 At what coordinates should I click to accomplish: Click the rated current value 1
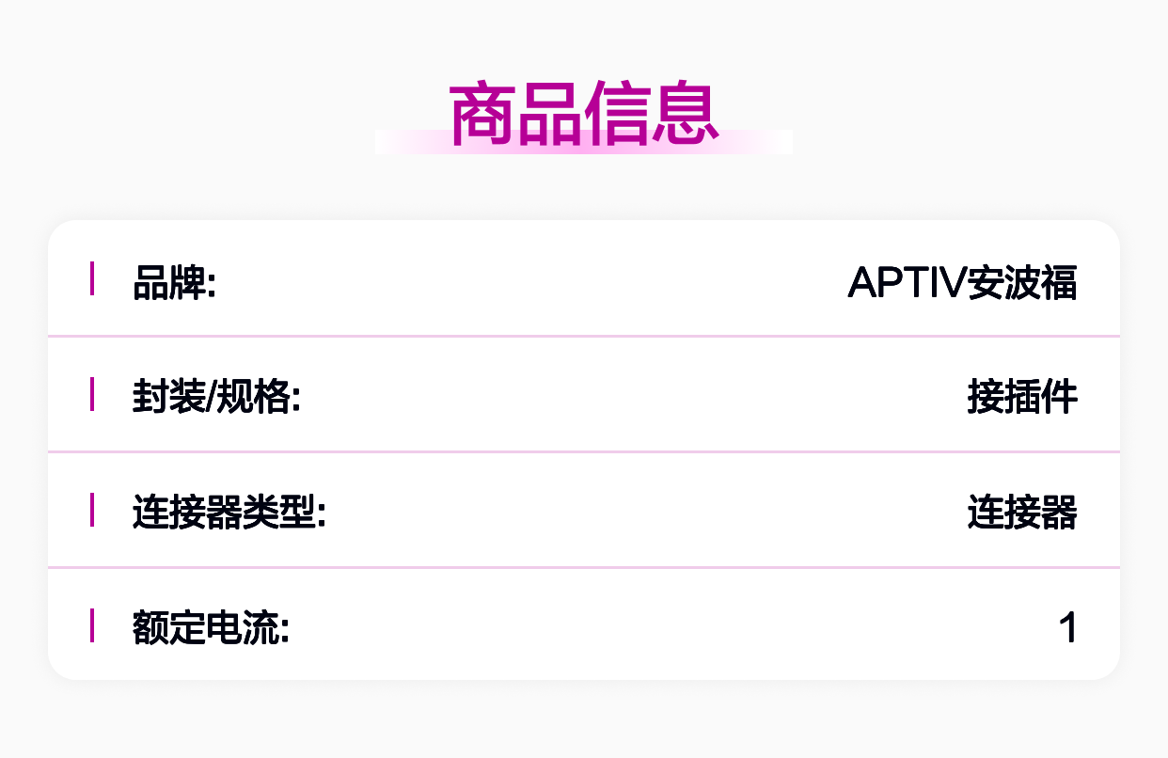tap(1067, 628)
